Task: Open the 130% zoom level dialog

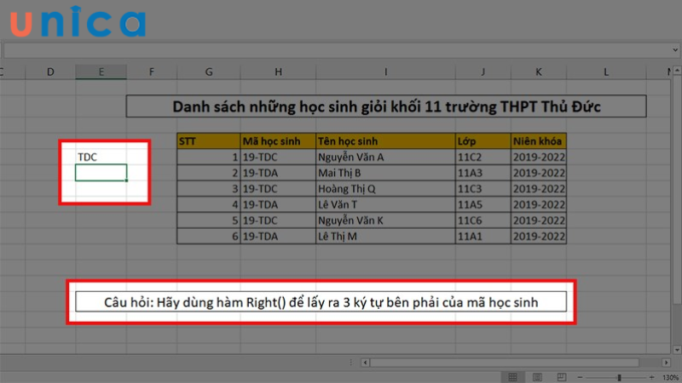Action: [x=670, y=377]
